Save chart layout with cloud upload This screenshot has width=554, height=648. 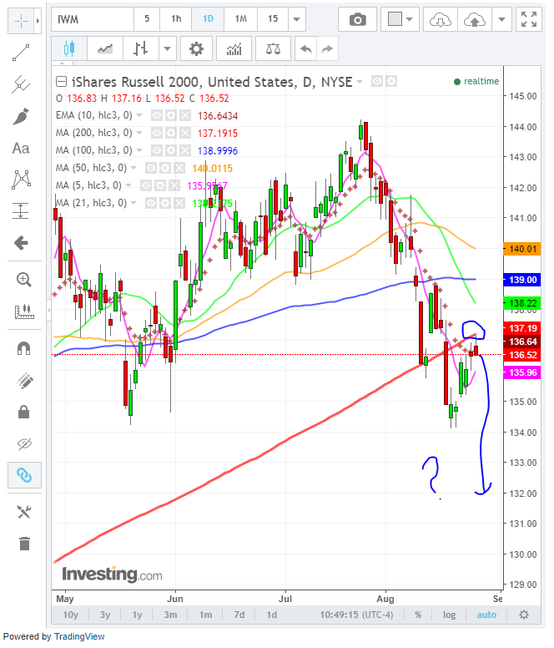coord(475,19)
